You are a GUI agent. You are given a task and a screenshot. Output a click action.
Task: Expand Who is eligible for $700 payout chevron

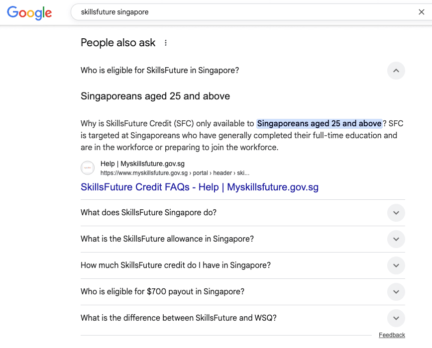point(396,292)
